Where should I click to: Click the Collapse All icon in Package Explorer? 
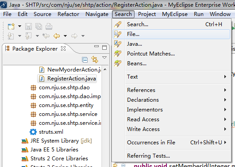85,60
